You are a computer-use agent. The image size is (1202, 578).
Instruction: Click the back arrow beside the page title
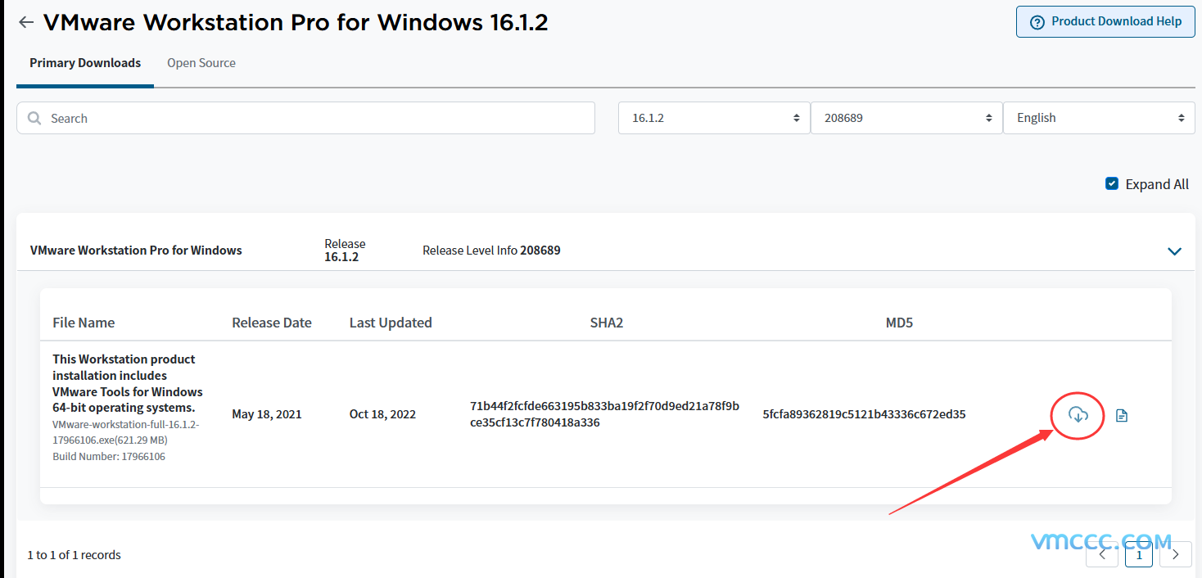[26, 22]
